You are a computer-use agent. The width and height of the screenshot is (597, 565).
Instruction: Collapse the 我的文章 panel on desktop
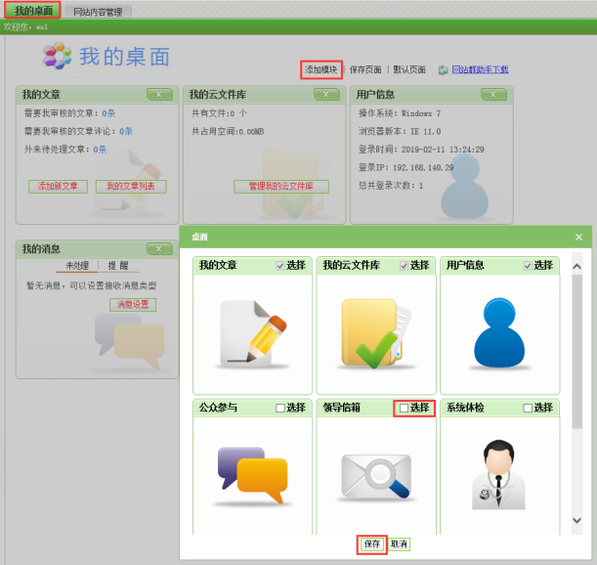[159, 95]
